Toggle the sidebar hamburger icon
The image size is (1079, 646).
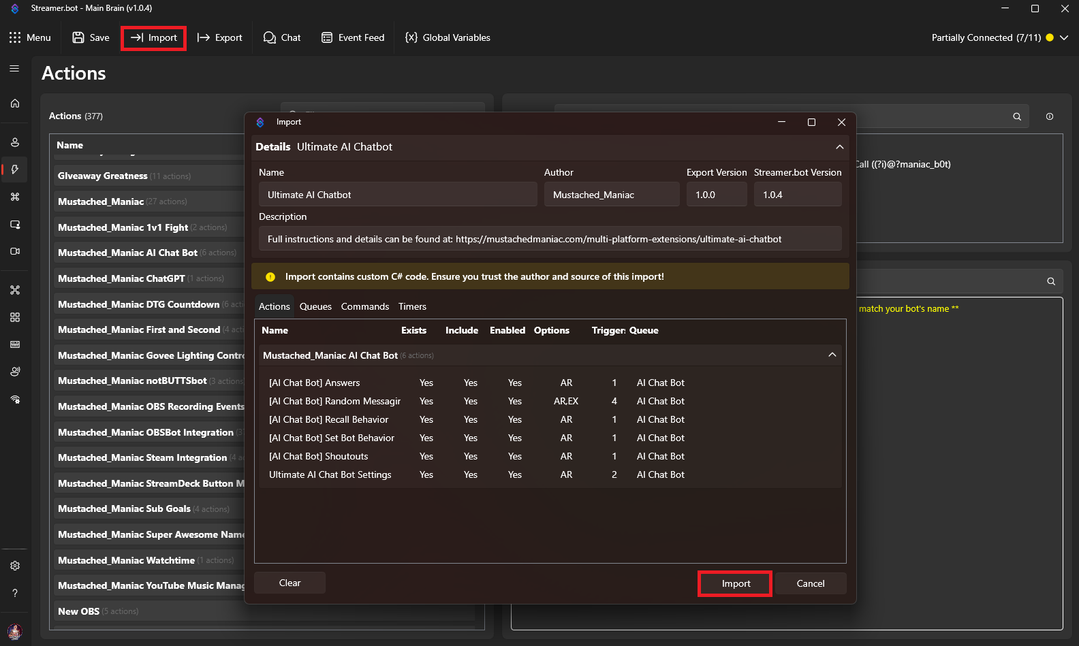(x=14, y=69)
